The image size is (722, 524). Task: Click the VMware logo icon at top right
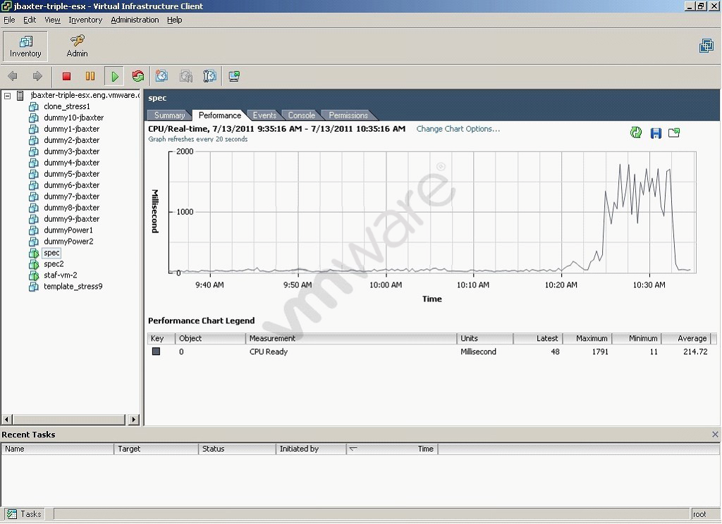point(706,46)
